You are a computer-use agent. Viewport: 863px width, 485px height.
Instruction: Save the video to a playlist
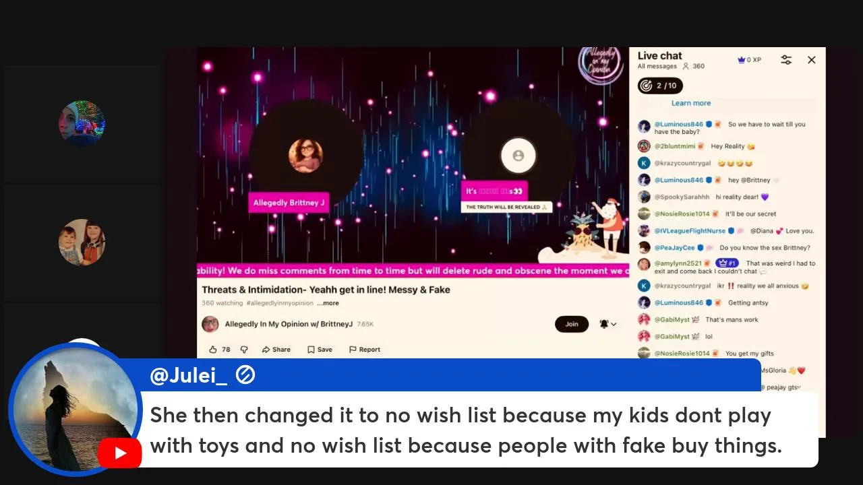pos(320,350)
